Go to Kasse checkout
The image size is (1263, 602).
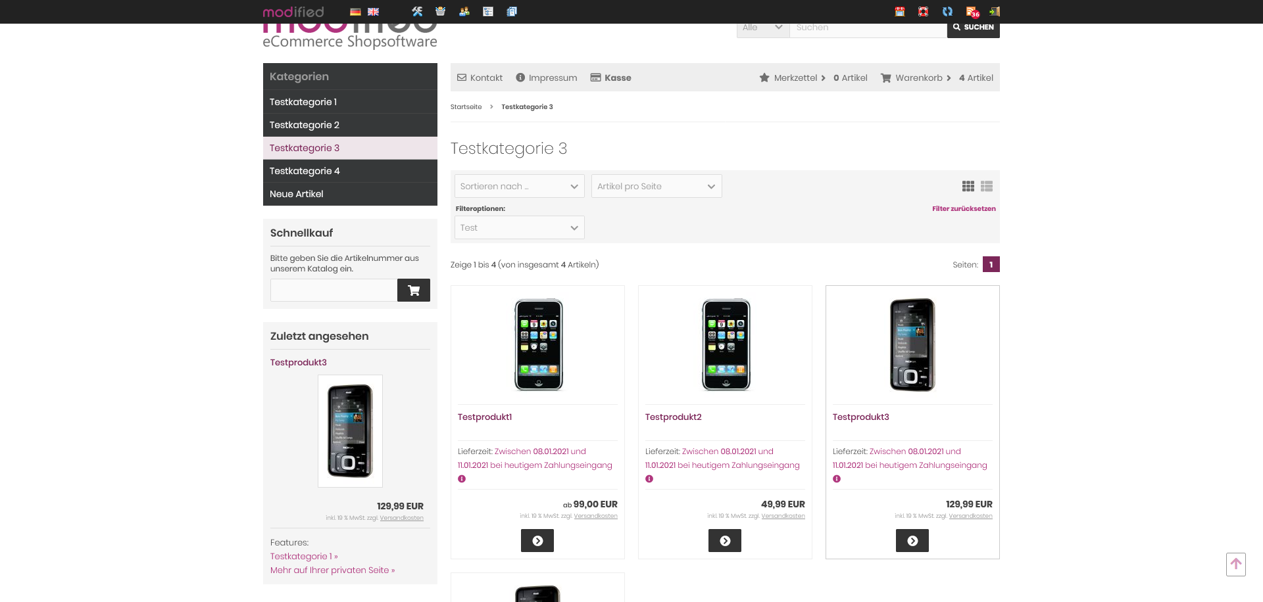point(611,78)
